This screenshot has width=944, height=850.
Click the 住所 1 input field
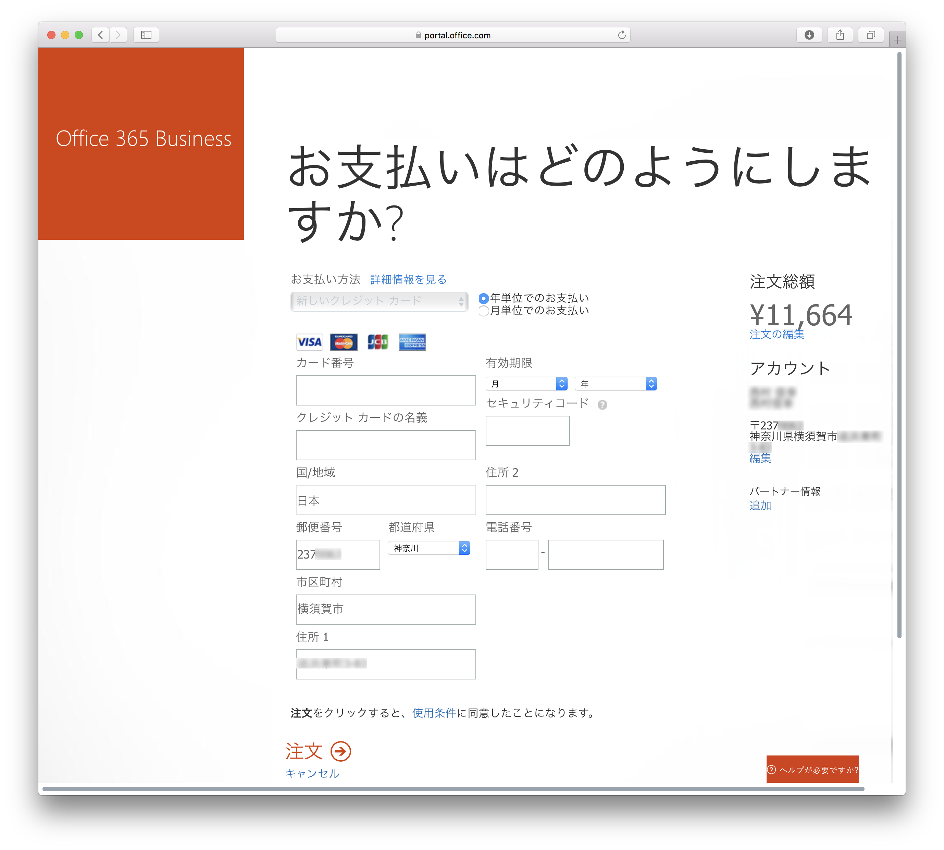point(385,664)
